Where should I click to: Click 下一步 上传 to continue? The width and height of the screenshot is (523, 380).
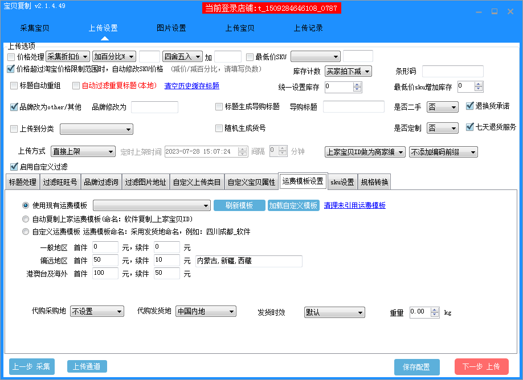481,366
